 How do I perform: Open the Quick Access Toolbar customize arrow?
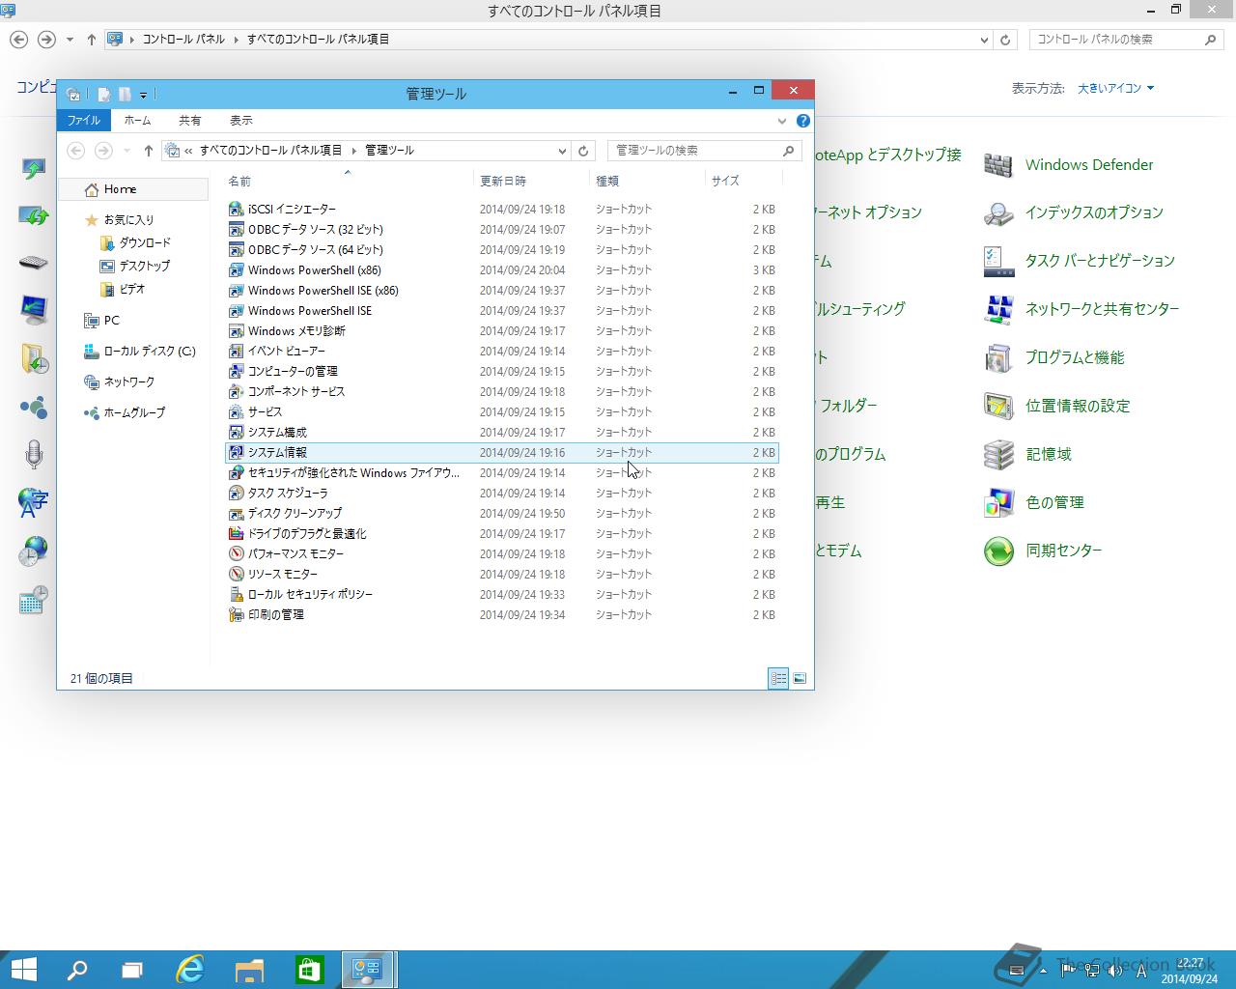tap(143, 95)
